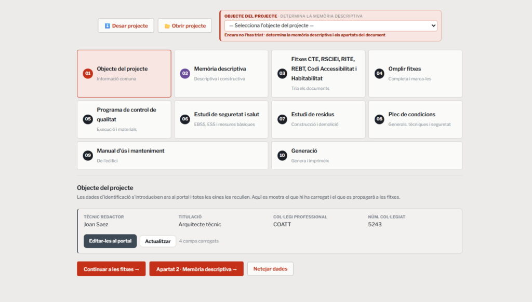Click the 06 step badge for Estudi de seguretat
Image resolution: width=532 pixels, height=302 pixels.
click(185, 119)
